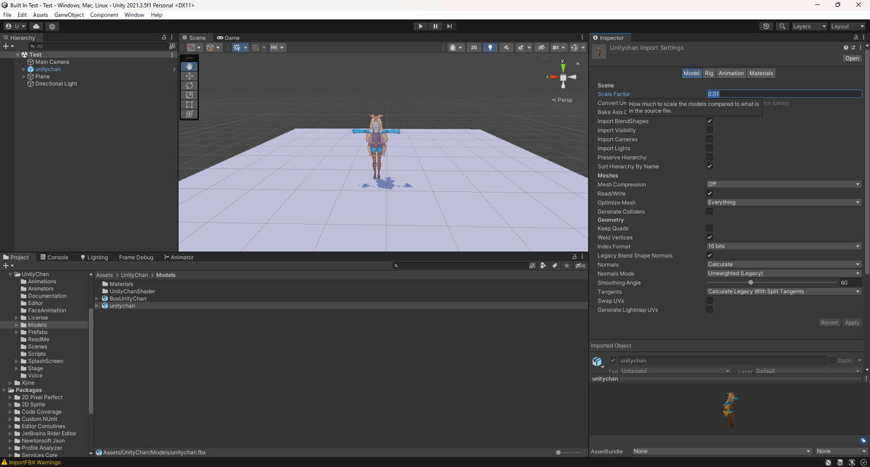Select the Transform tool

[x=190, y=114]
